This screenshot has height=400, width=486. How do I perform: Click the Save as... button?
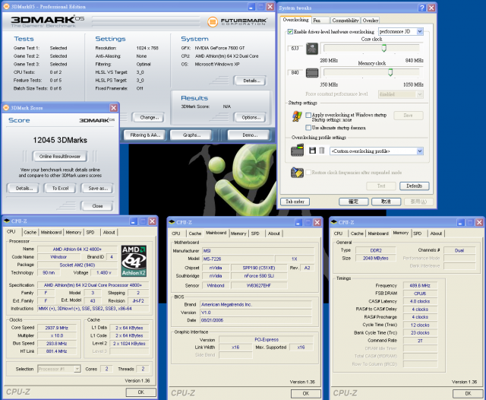click(98, 189)
